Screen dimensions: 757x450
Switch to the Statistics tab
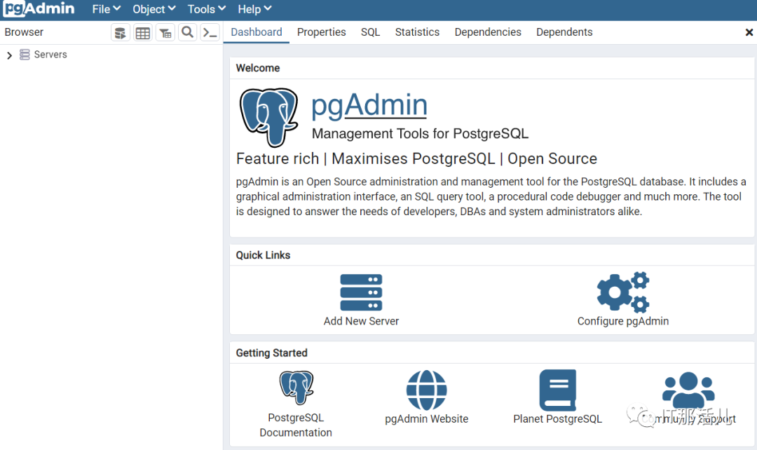[x=417, y=32]
